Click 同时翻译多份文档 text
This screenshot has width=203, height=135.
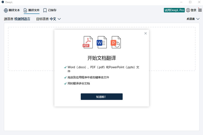pyautogui.click(x=79, y=83)
